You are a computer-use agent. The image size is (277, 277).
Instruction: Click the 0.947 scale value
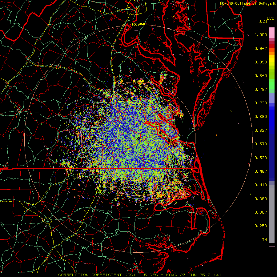[261, 48]
